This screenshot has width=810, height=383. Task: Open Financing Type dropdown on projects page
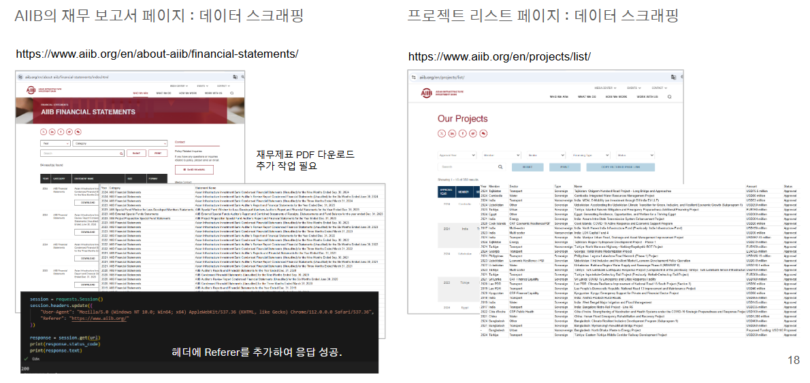[x=590, y=155]
